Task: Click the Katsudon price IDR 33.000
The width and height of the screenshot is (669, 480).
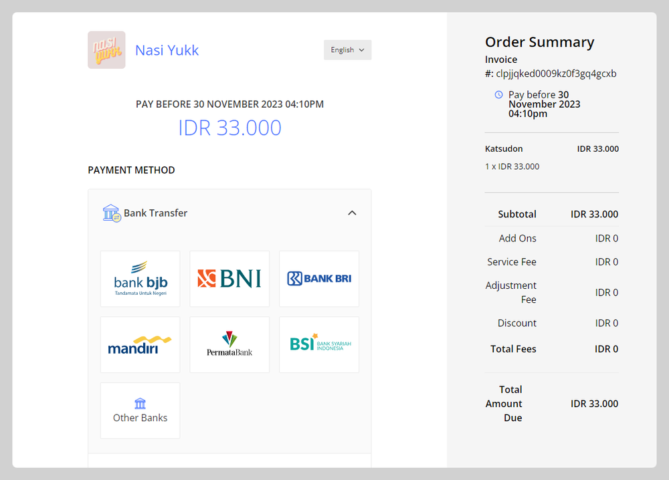Action: pos(597,149)
